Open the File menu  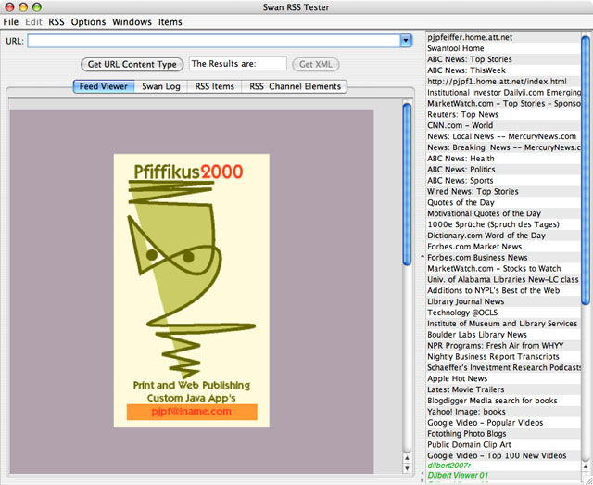(11, 21)
